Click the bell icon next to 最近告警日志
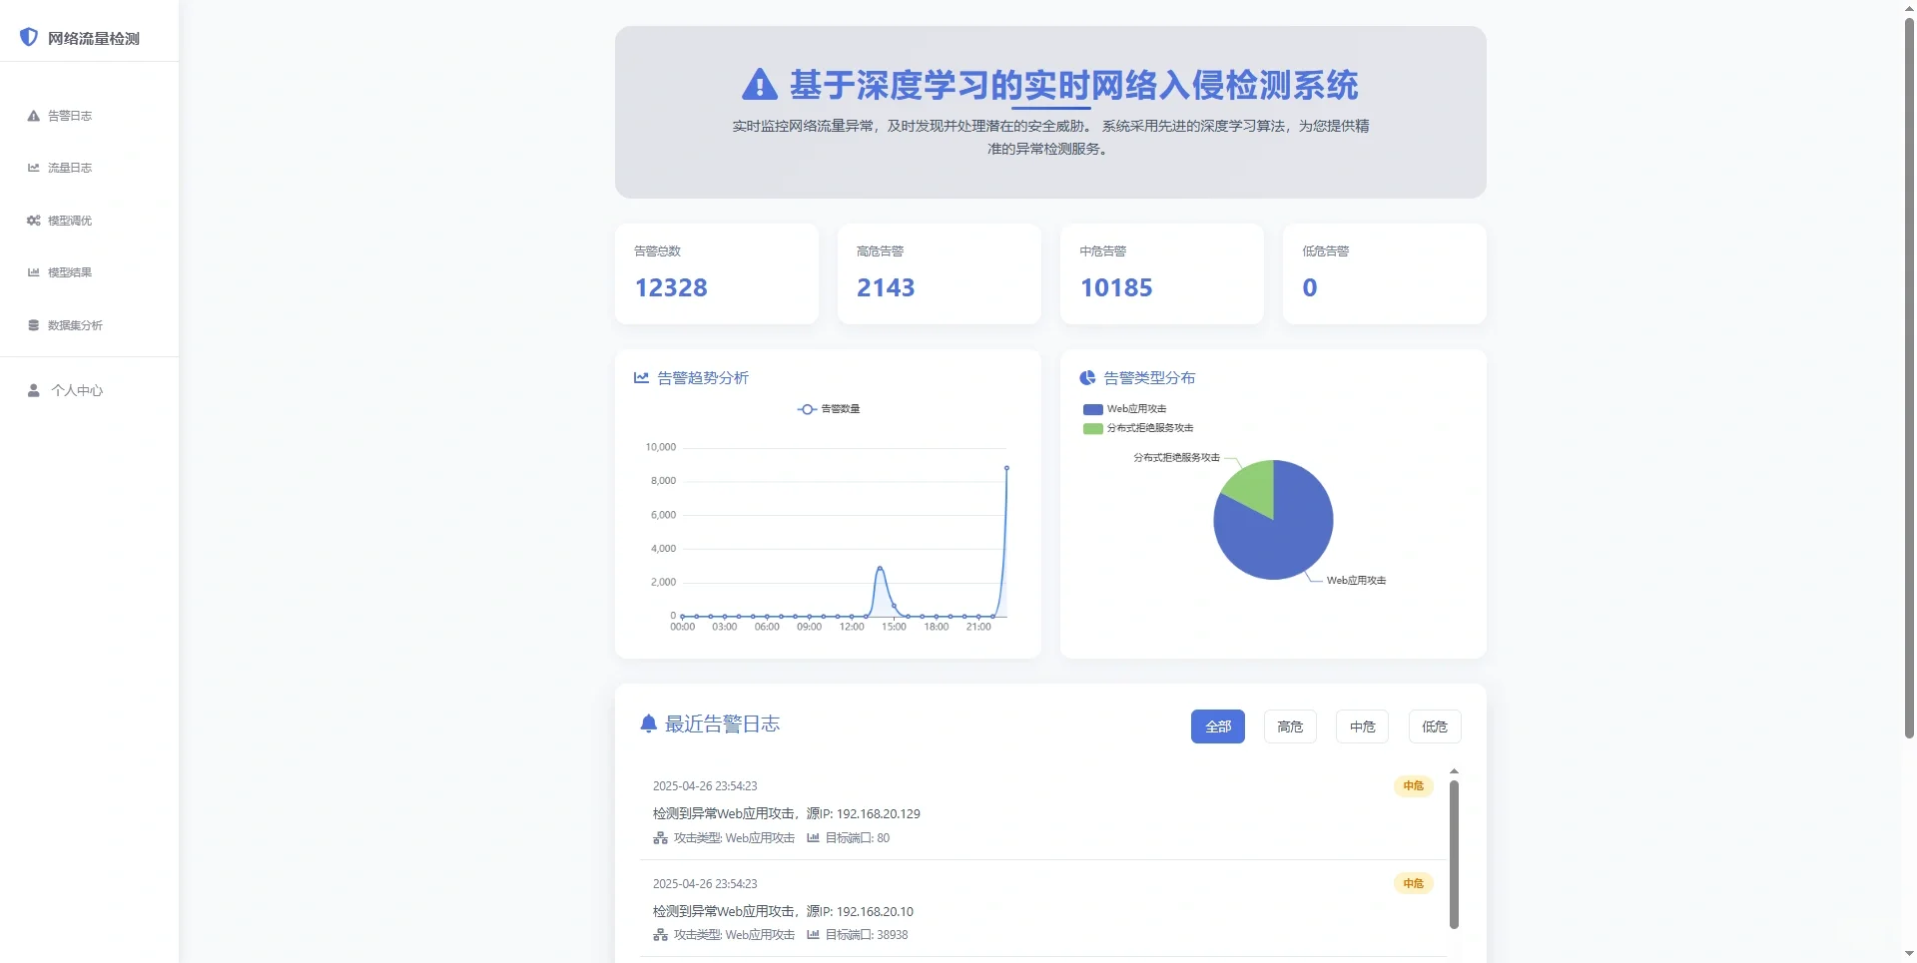Viewport: 1917px width, 963px height. coord(648,724)
